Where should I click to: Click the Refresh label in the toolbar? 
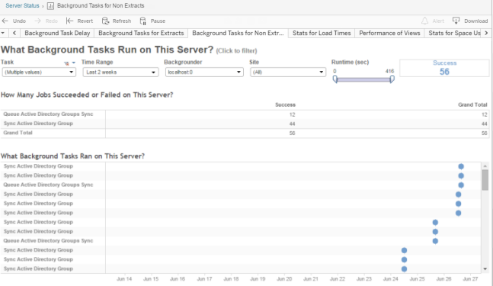tap(122, 21)
